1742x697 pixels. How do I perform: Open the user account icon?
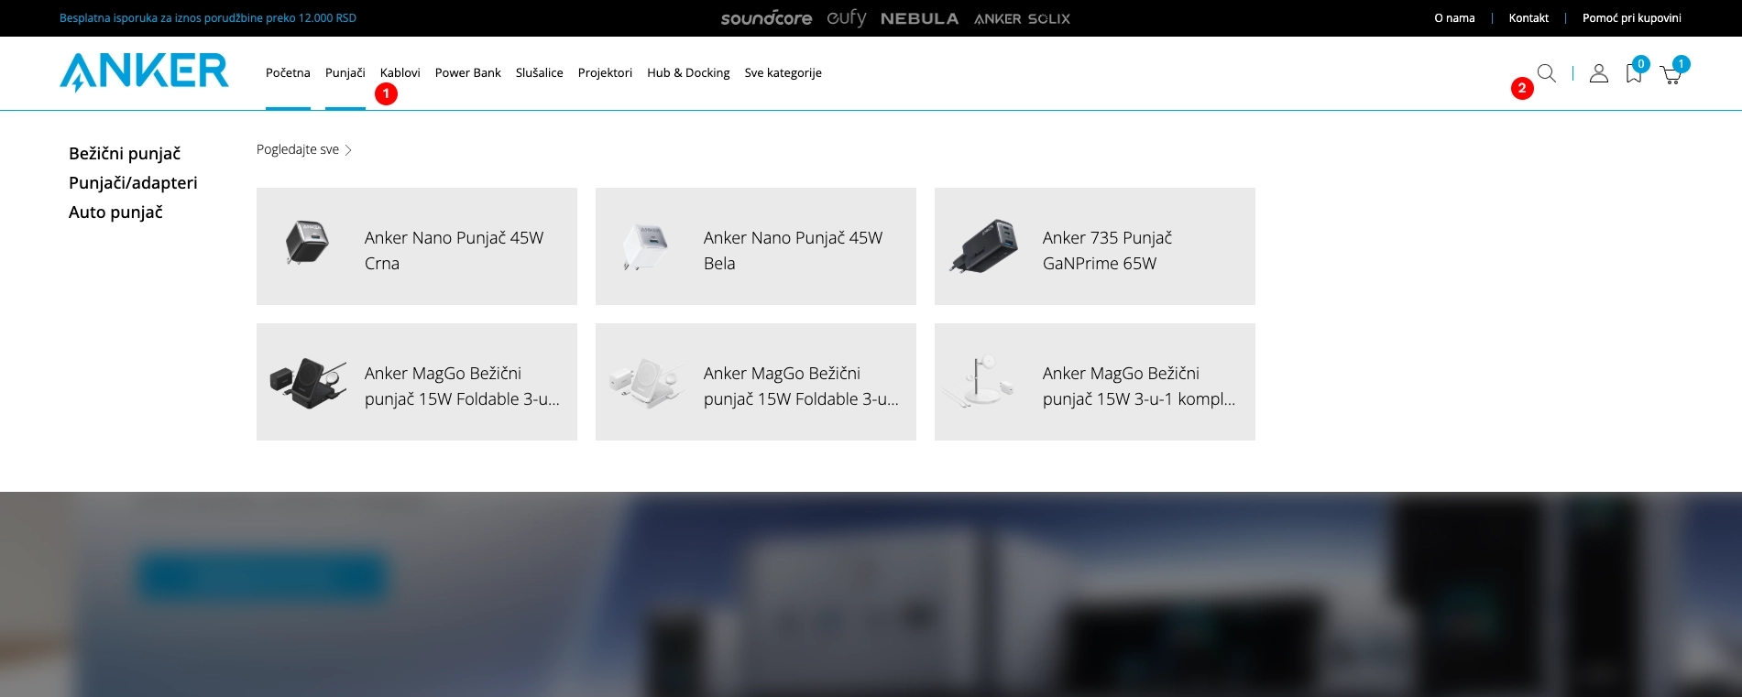coord(1599,73)
